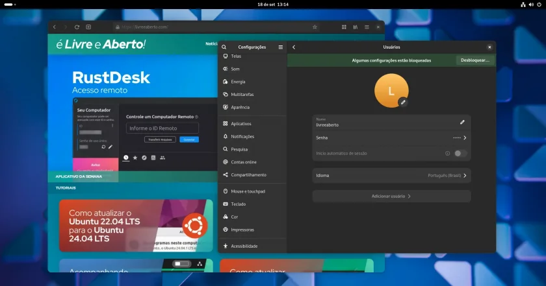
Task: Open the Configurações hamburger menu
Action: tap(281, 47)
